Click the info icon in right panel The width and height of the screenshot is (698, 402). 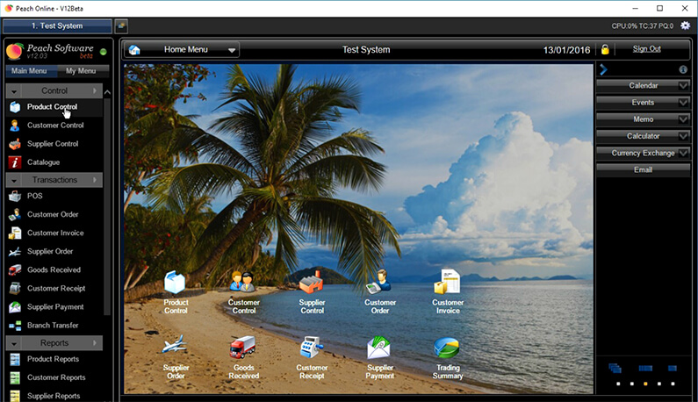click(x=683, y=69)
